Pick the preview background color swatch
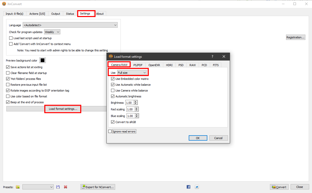Screen dimensions: 312x193 pos(43,61)
